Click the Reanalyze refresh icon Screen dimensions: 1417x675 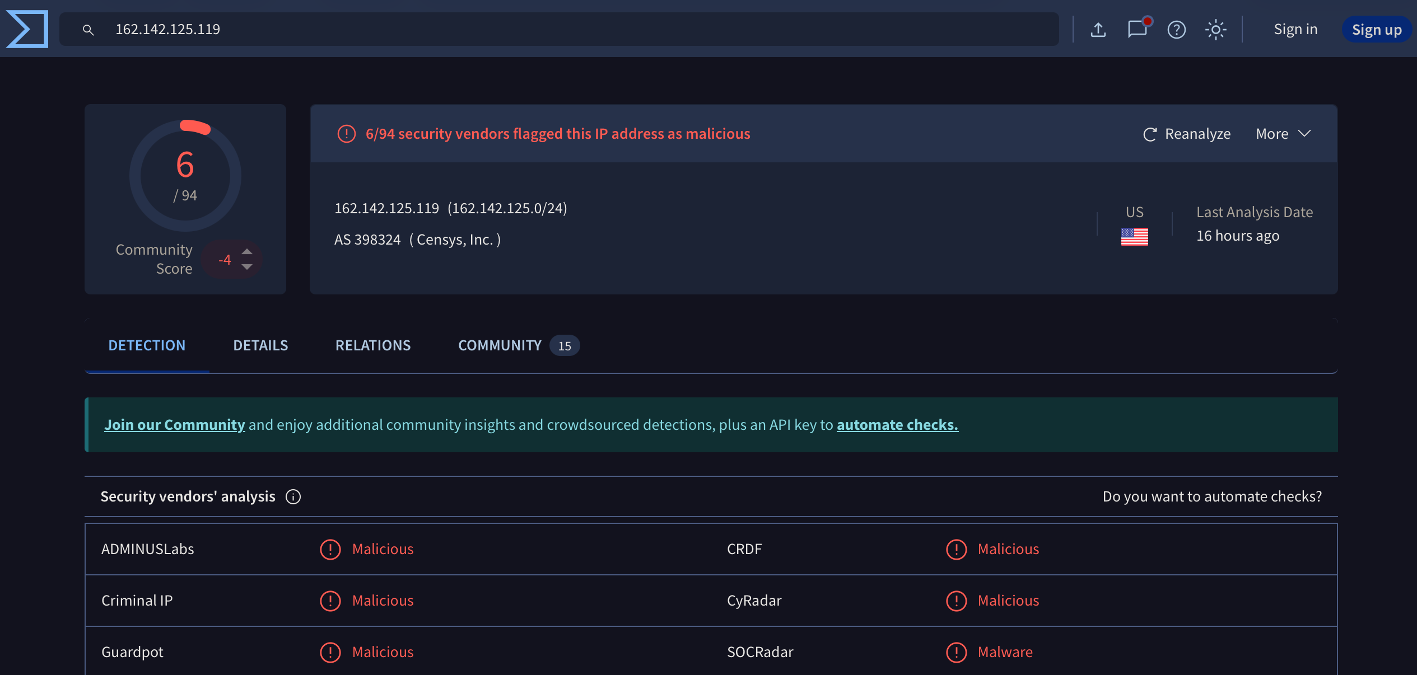coord(1150,134)
